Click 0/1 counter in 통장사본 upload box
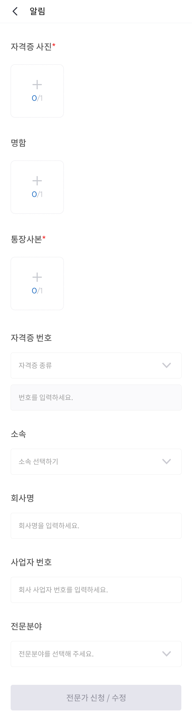 [37, 291]
